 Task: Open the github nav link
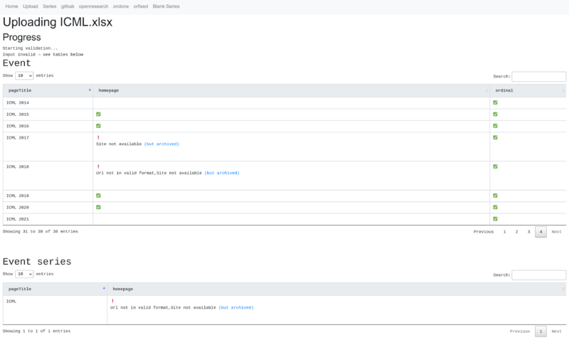(68, 6)
